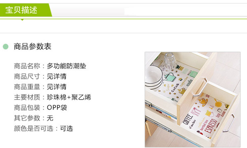
Task: Click the green teapot print on mat
Action: click(x=170, y=76)
